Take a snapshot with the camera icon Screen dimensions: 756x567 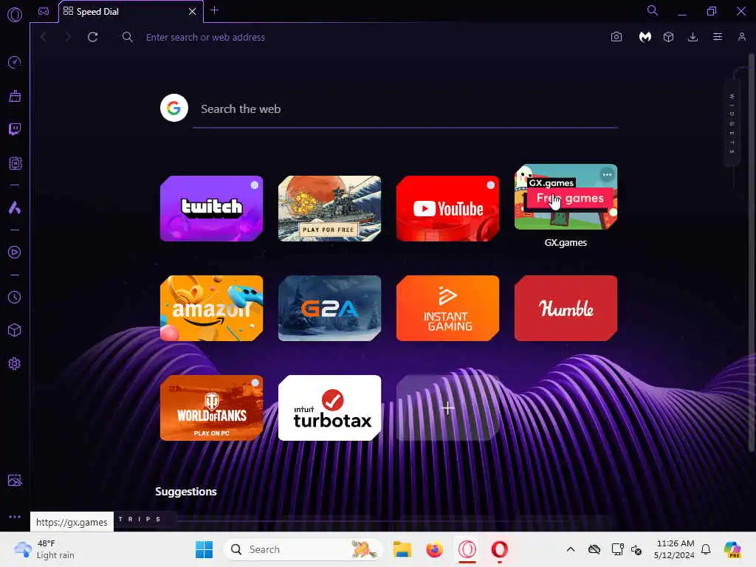(x=616, y=37)
